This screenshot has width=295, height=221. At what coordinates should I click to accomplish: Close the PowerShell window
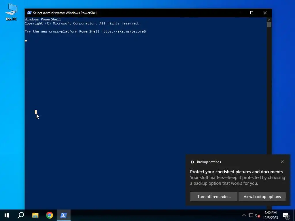(x=265, y=13)
